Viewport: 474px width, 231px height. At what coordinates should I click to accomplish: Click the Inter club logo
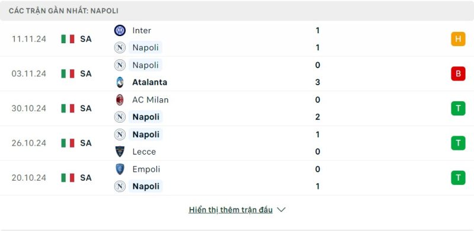point(120,31)
